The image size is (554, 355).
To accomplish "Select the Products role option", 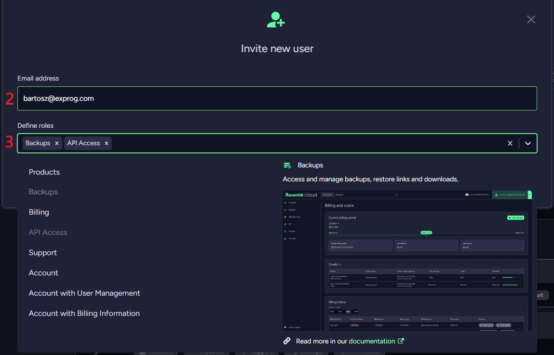I will [44, 172].
